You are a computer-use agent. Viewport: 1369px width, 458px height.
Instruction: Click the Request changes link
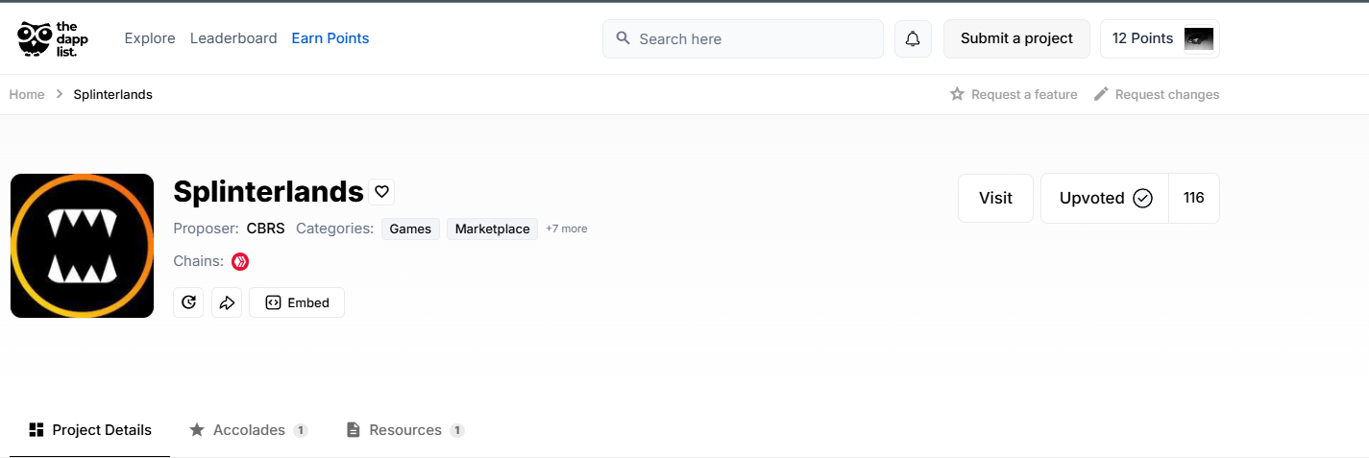click(x=1167, y=94)
